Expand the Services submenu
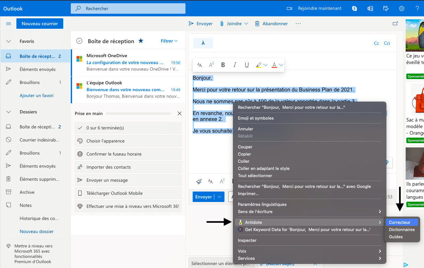The height and width of the screenshot is (268, 424). tap(310, 258)
